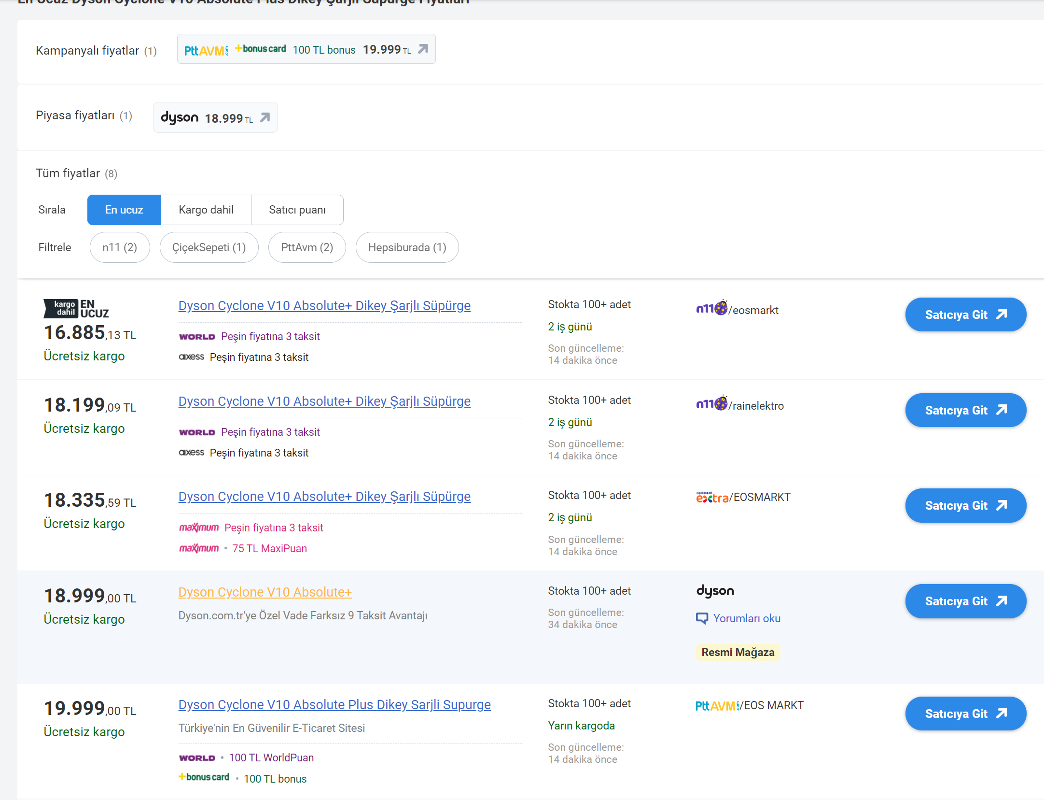The height and width of the screenshot is (800, 1044).
Task: Click the World logo beside '100 TL WorldPuan'
Action: (197, 758)
